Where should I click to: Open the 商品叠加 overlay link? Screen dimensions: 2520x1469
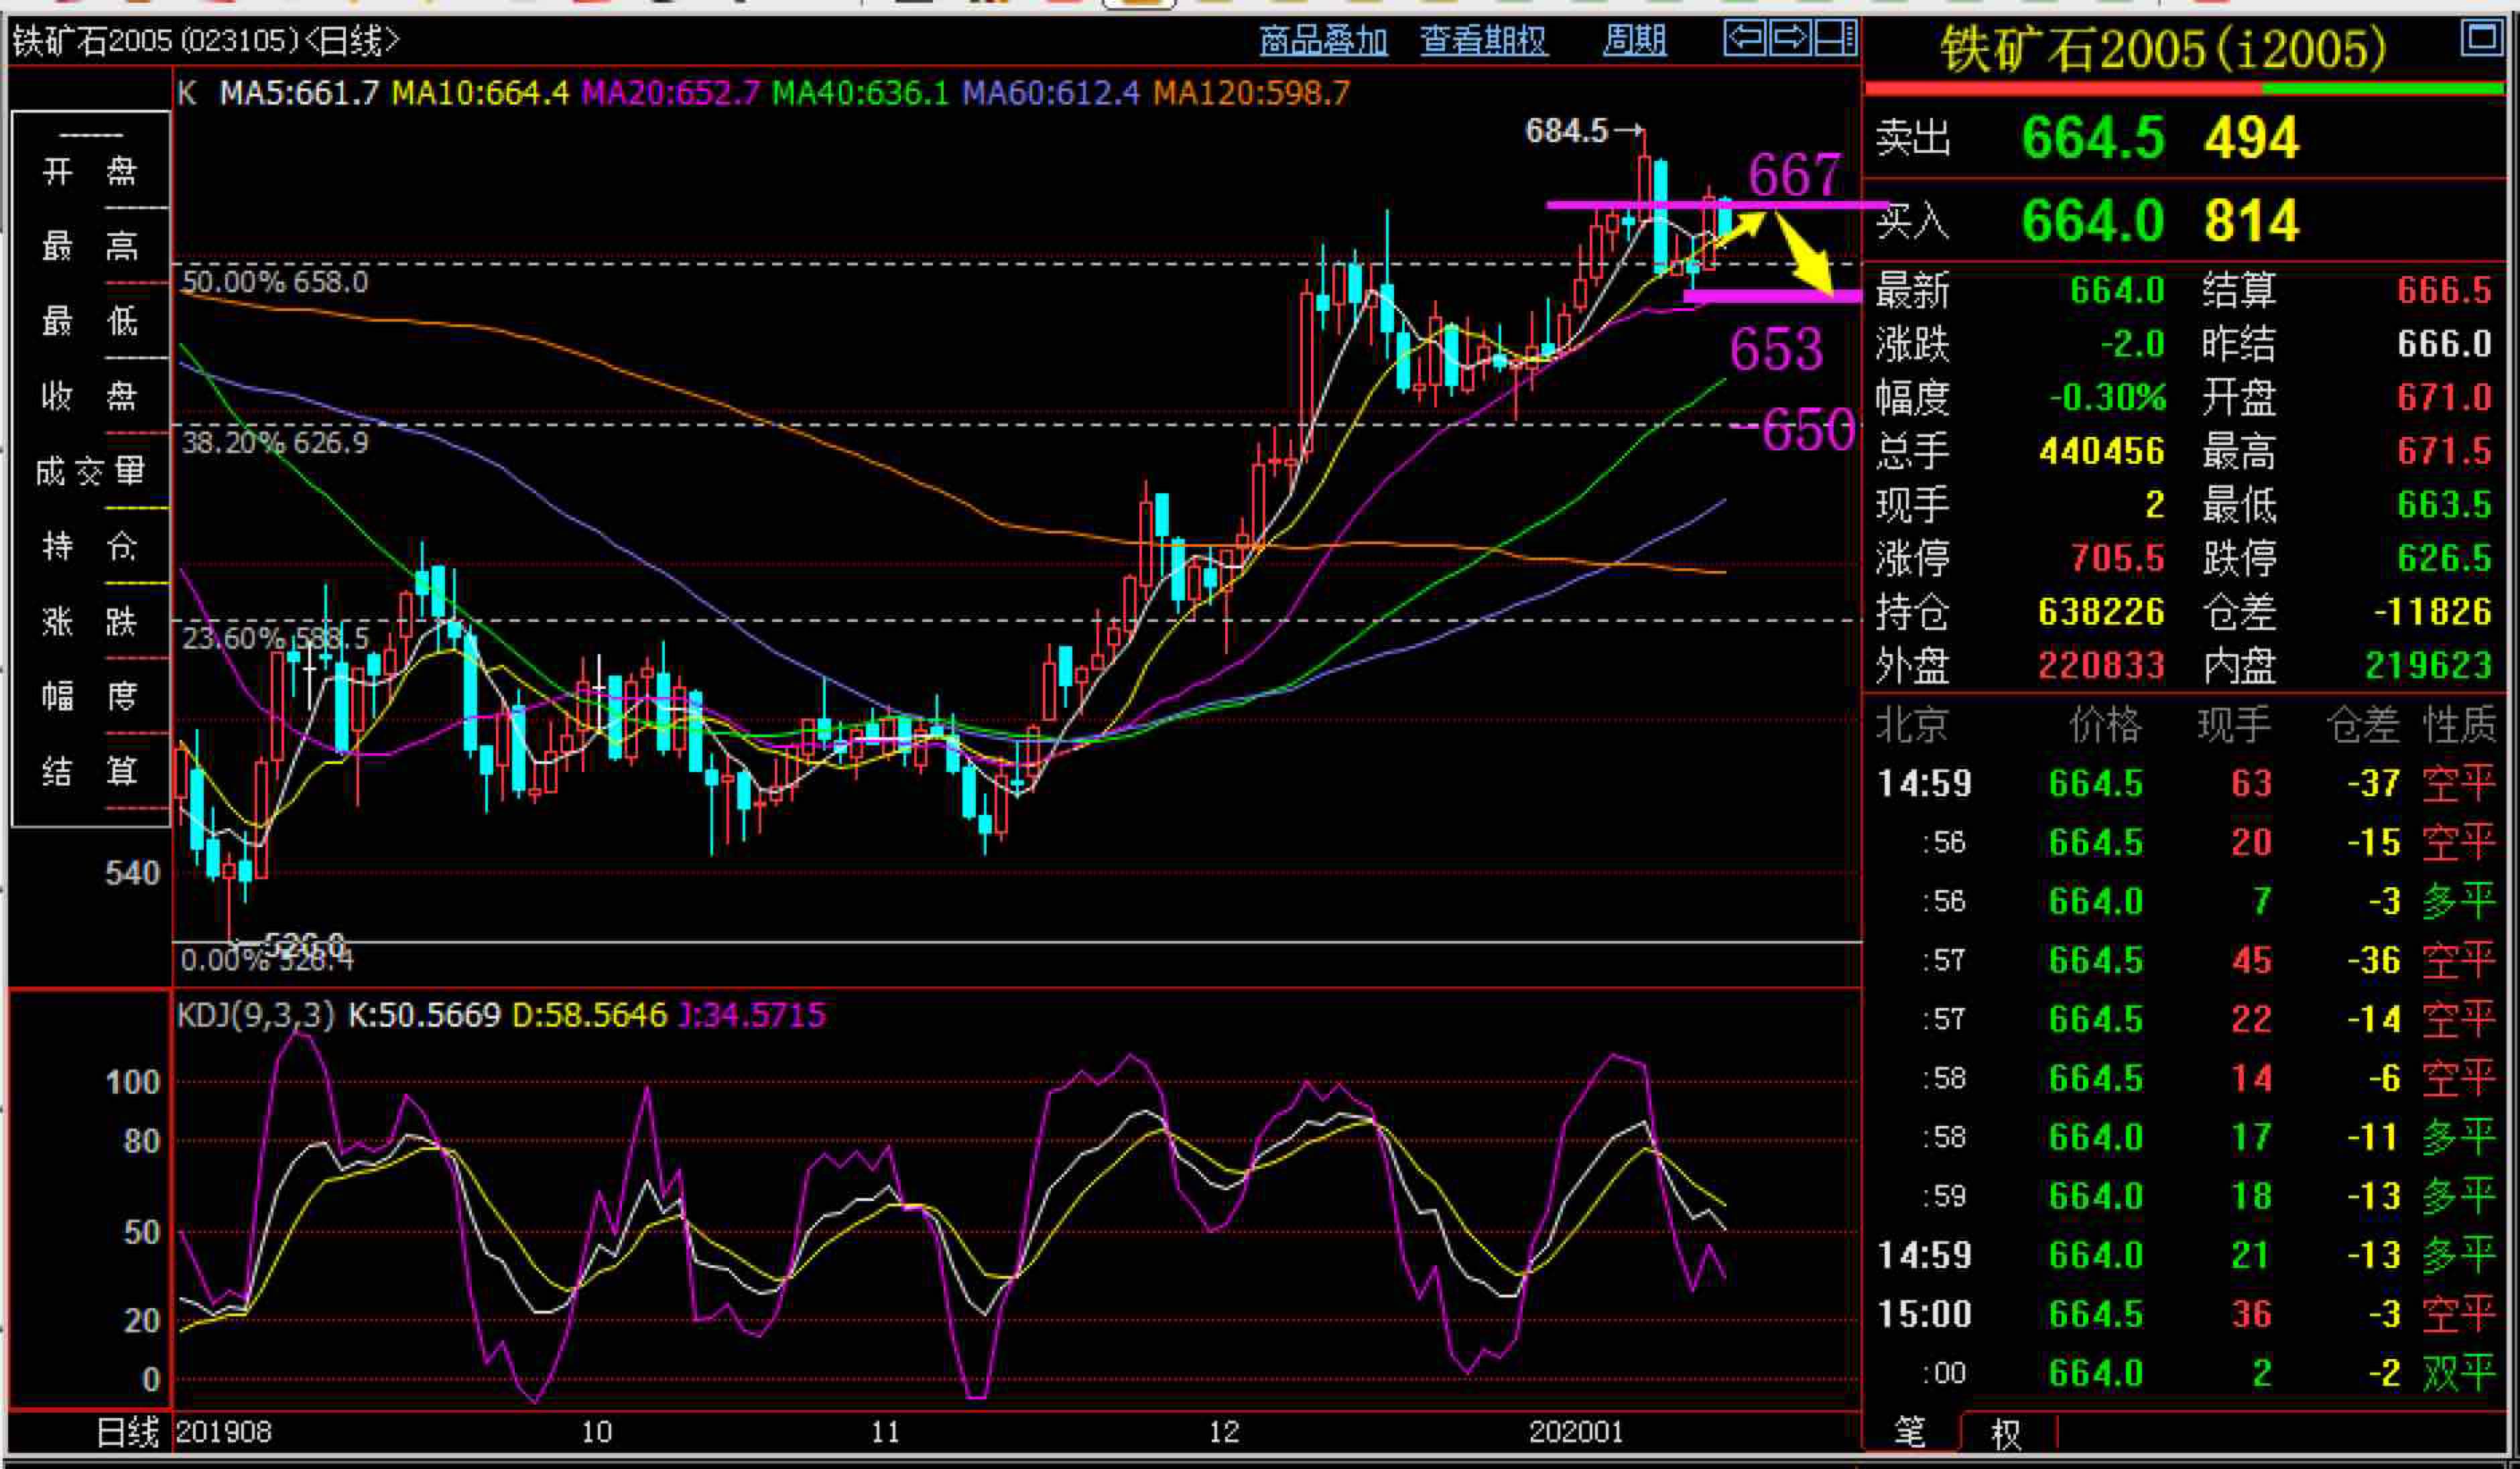(1323, 41)
